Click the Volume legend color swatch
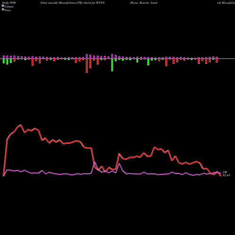 point(3,6)
